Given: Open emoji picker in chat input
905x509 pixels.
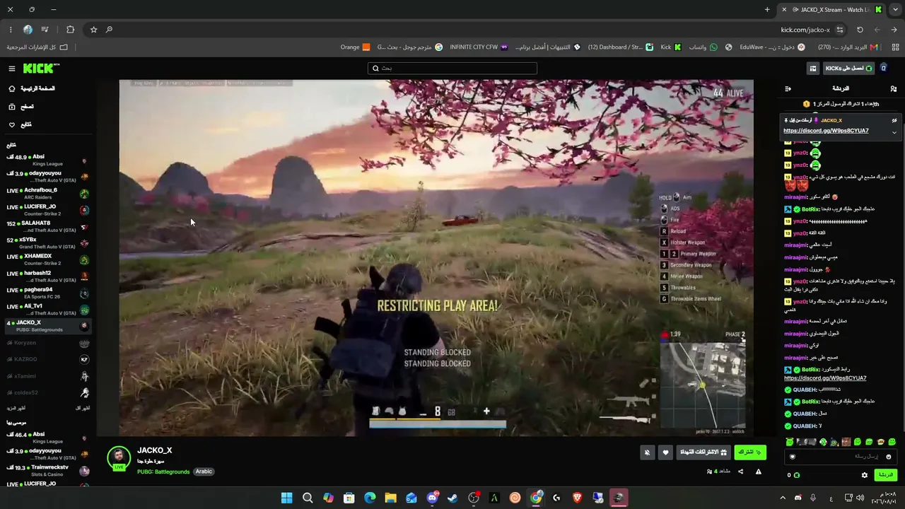Looking at the screenshot, I should click(889, 457).
